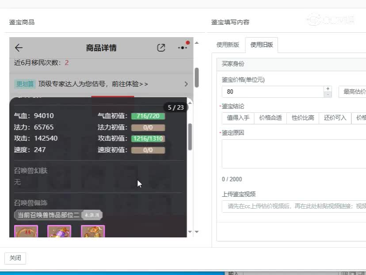Select the third pet accessory thumbnail
Viewport: 366px width, 275px height.
click(93, 231)
